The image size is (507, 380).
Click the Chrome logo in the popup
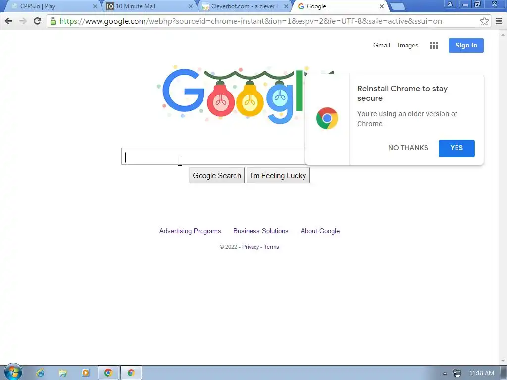(x=327, y=118)
